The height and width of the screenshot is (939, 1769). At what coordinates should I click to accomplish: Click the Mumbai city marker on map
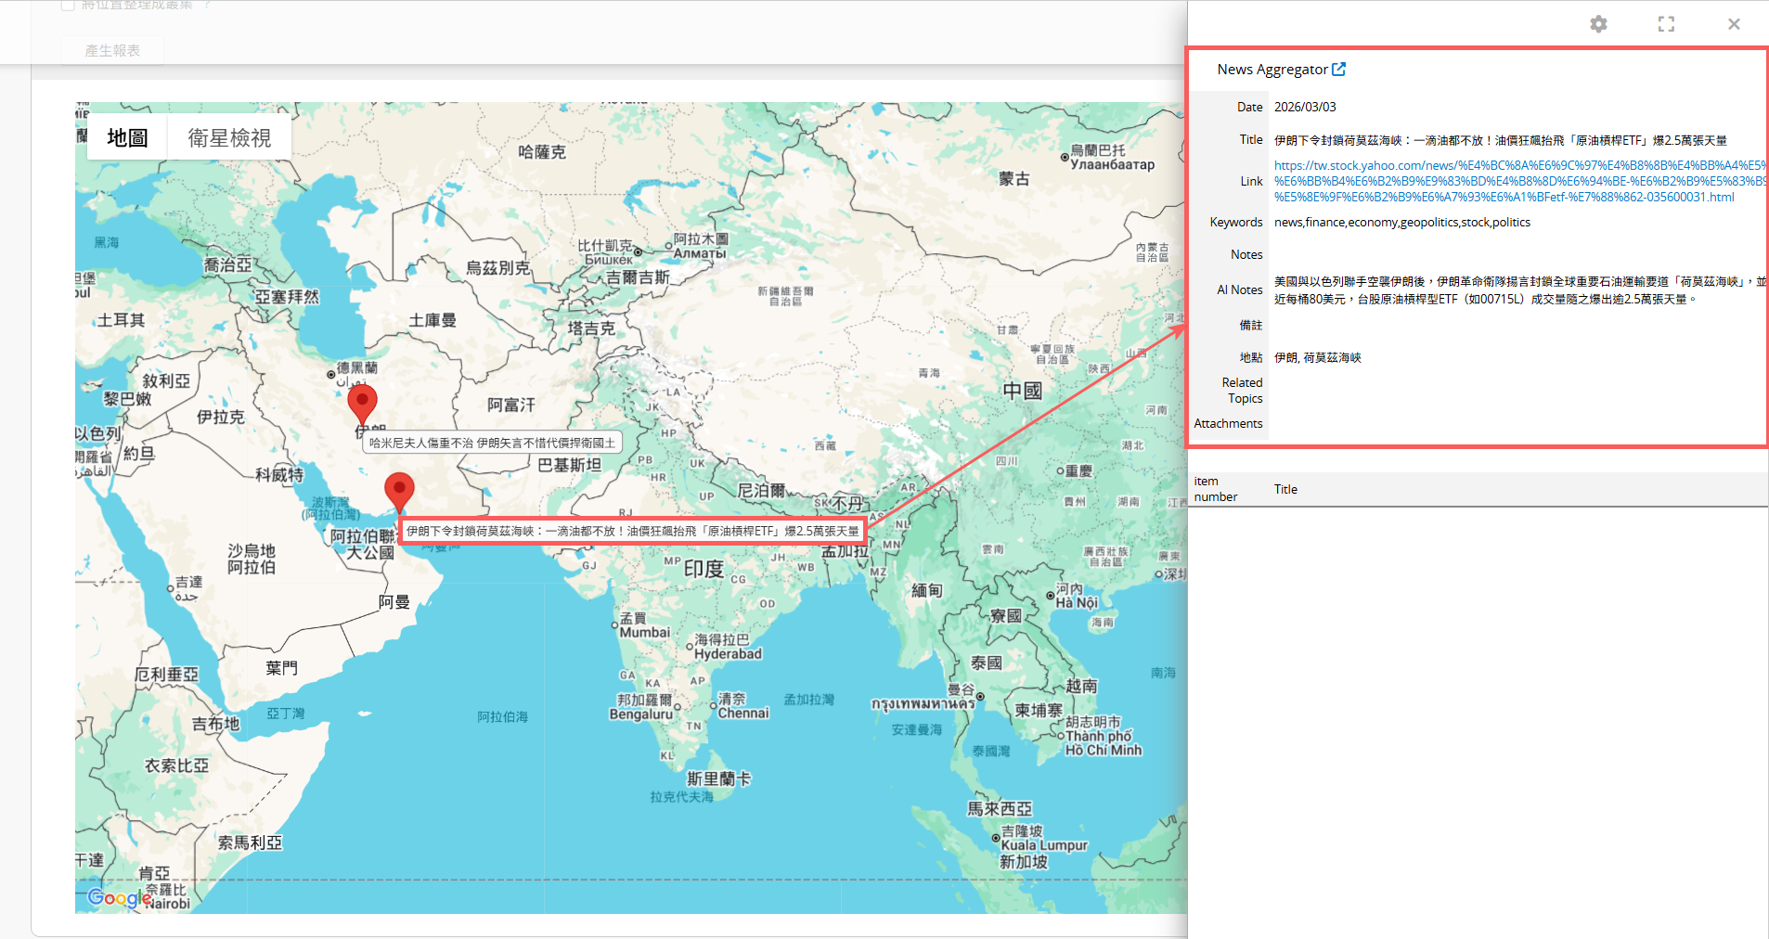click(614, 625)
